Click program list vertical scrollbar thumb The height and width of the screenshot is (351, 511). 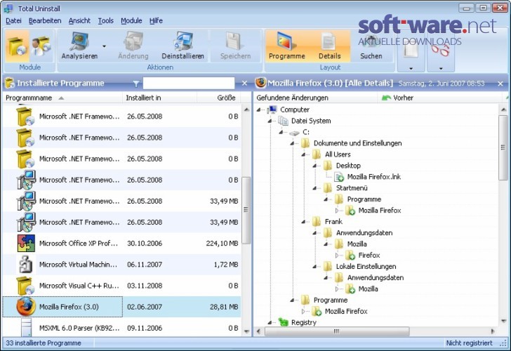246,211
